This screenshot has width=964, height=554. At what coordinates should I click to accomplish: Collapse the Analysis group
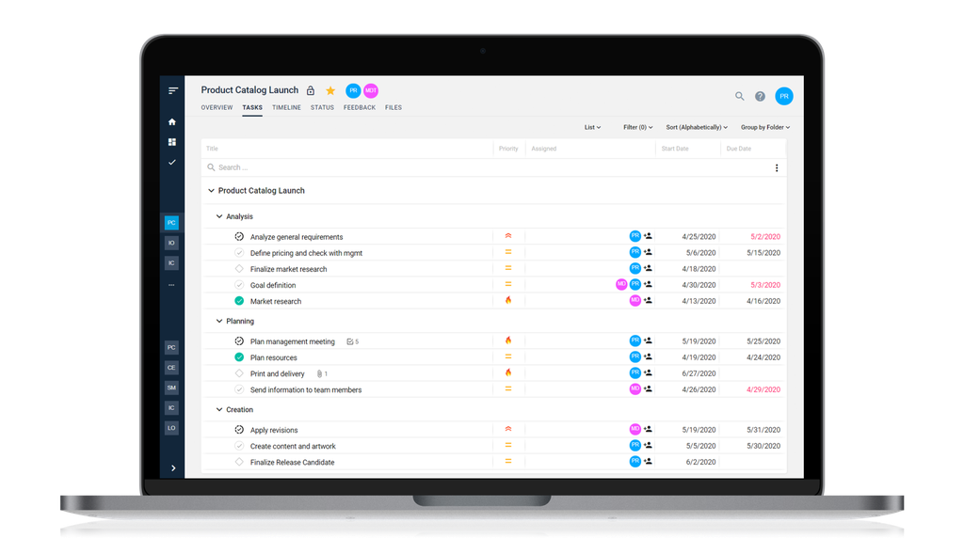[218, 216]
